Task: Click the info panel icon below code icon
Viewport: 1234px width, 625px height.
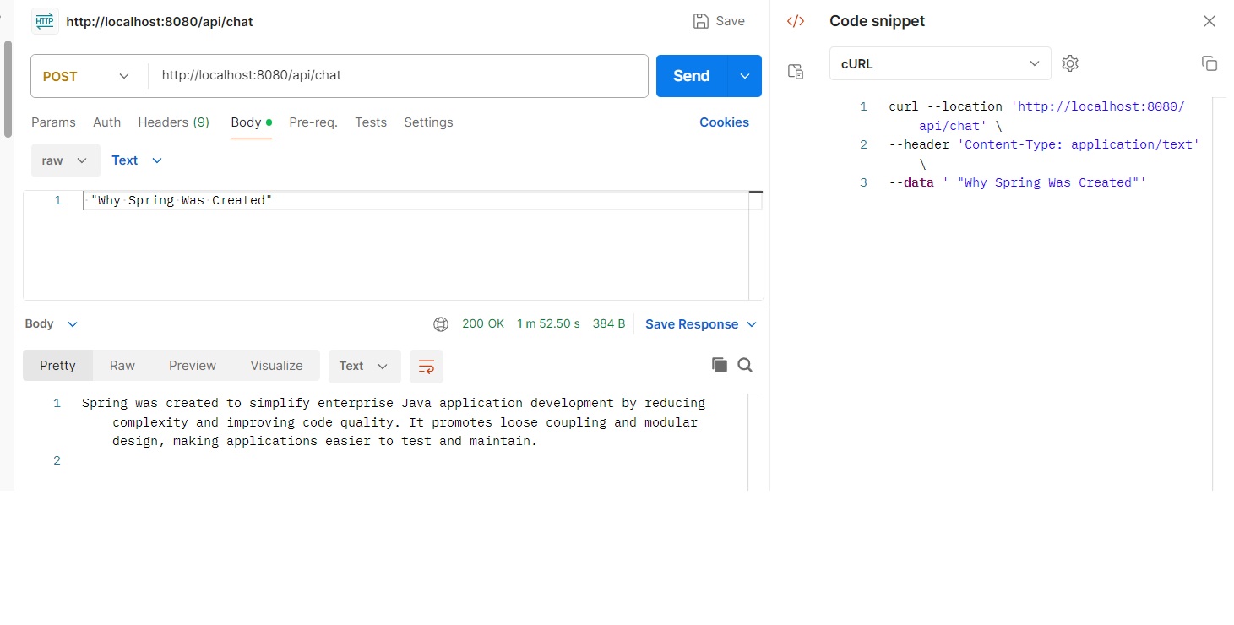Action: pyautogui.click(x=796, y=72)
